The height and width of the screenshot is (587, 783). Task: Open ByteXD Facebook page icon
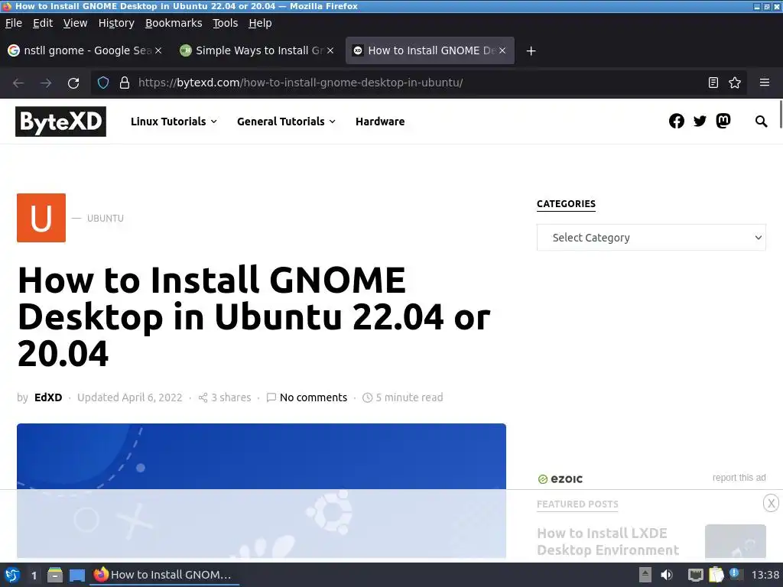pos(677,122)
